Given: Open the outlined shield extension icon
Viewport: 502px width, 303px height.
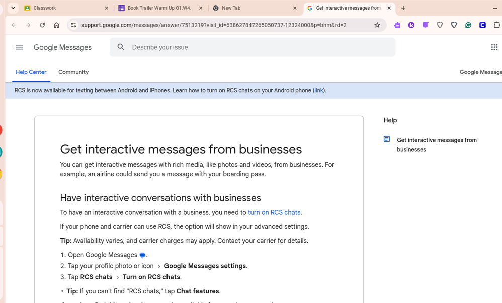Looking at the screenshot, I should 440,25.
